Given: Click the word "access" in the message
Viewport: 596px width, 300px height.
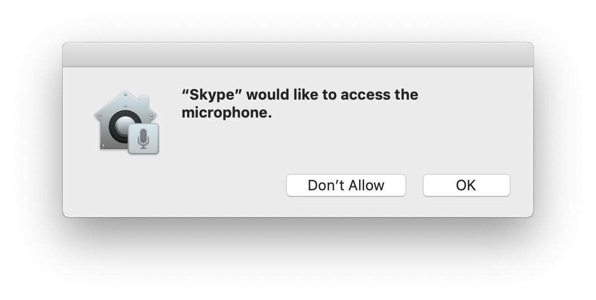Looking at the screenshot, I should (364, 95).
